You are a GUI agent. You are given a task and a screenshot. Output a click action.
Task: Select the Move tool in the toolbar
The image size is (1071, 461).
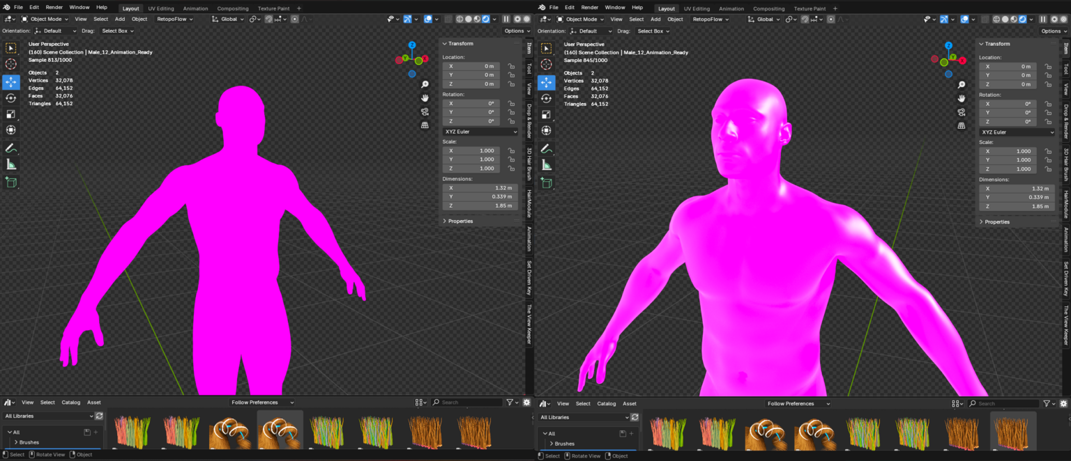(x=10, y=81)
